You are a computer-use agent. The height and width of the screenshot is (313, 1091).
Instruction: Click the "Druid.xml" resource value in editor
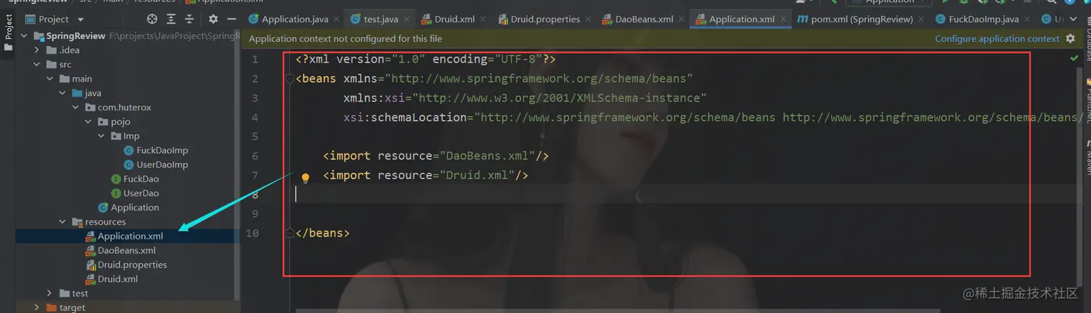(477, 175)
